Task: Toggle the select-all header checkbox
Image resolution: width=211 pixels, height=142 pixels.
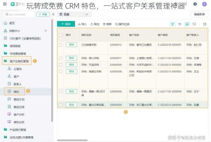Action: 60,35
